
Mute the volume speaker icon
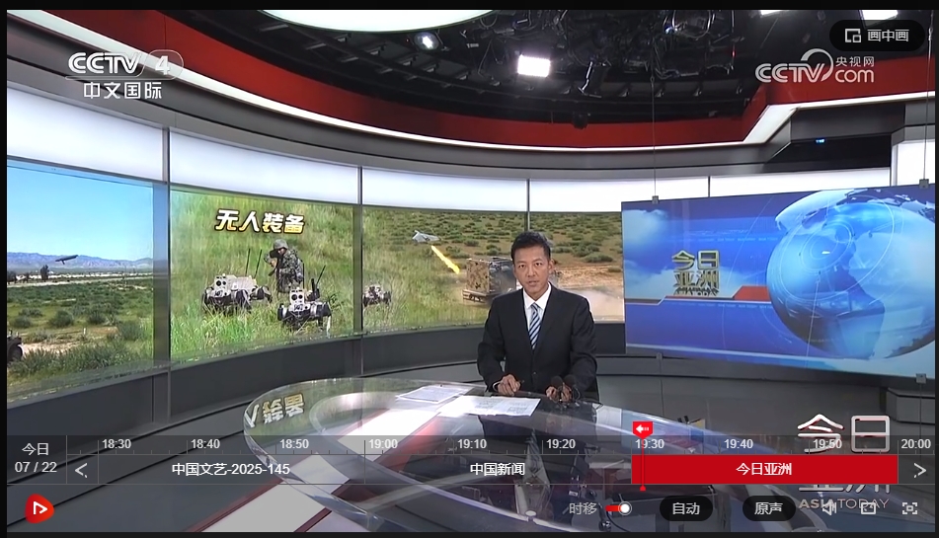(x=829, y=508)
